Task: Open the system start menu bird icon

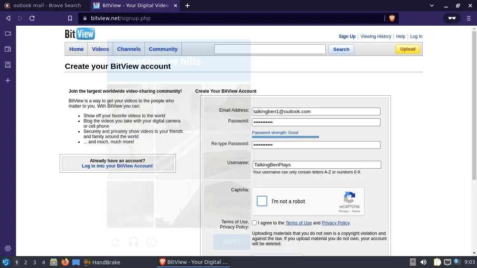Action: tap(6, 262)
